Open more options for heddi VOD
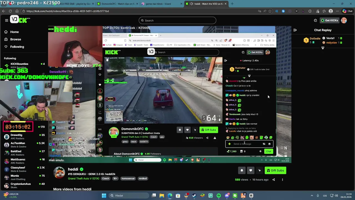Image resolution: width=355 pixels, height=200 pixels. click(x=282, y=180)
